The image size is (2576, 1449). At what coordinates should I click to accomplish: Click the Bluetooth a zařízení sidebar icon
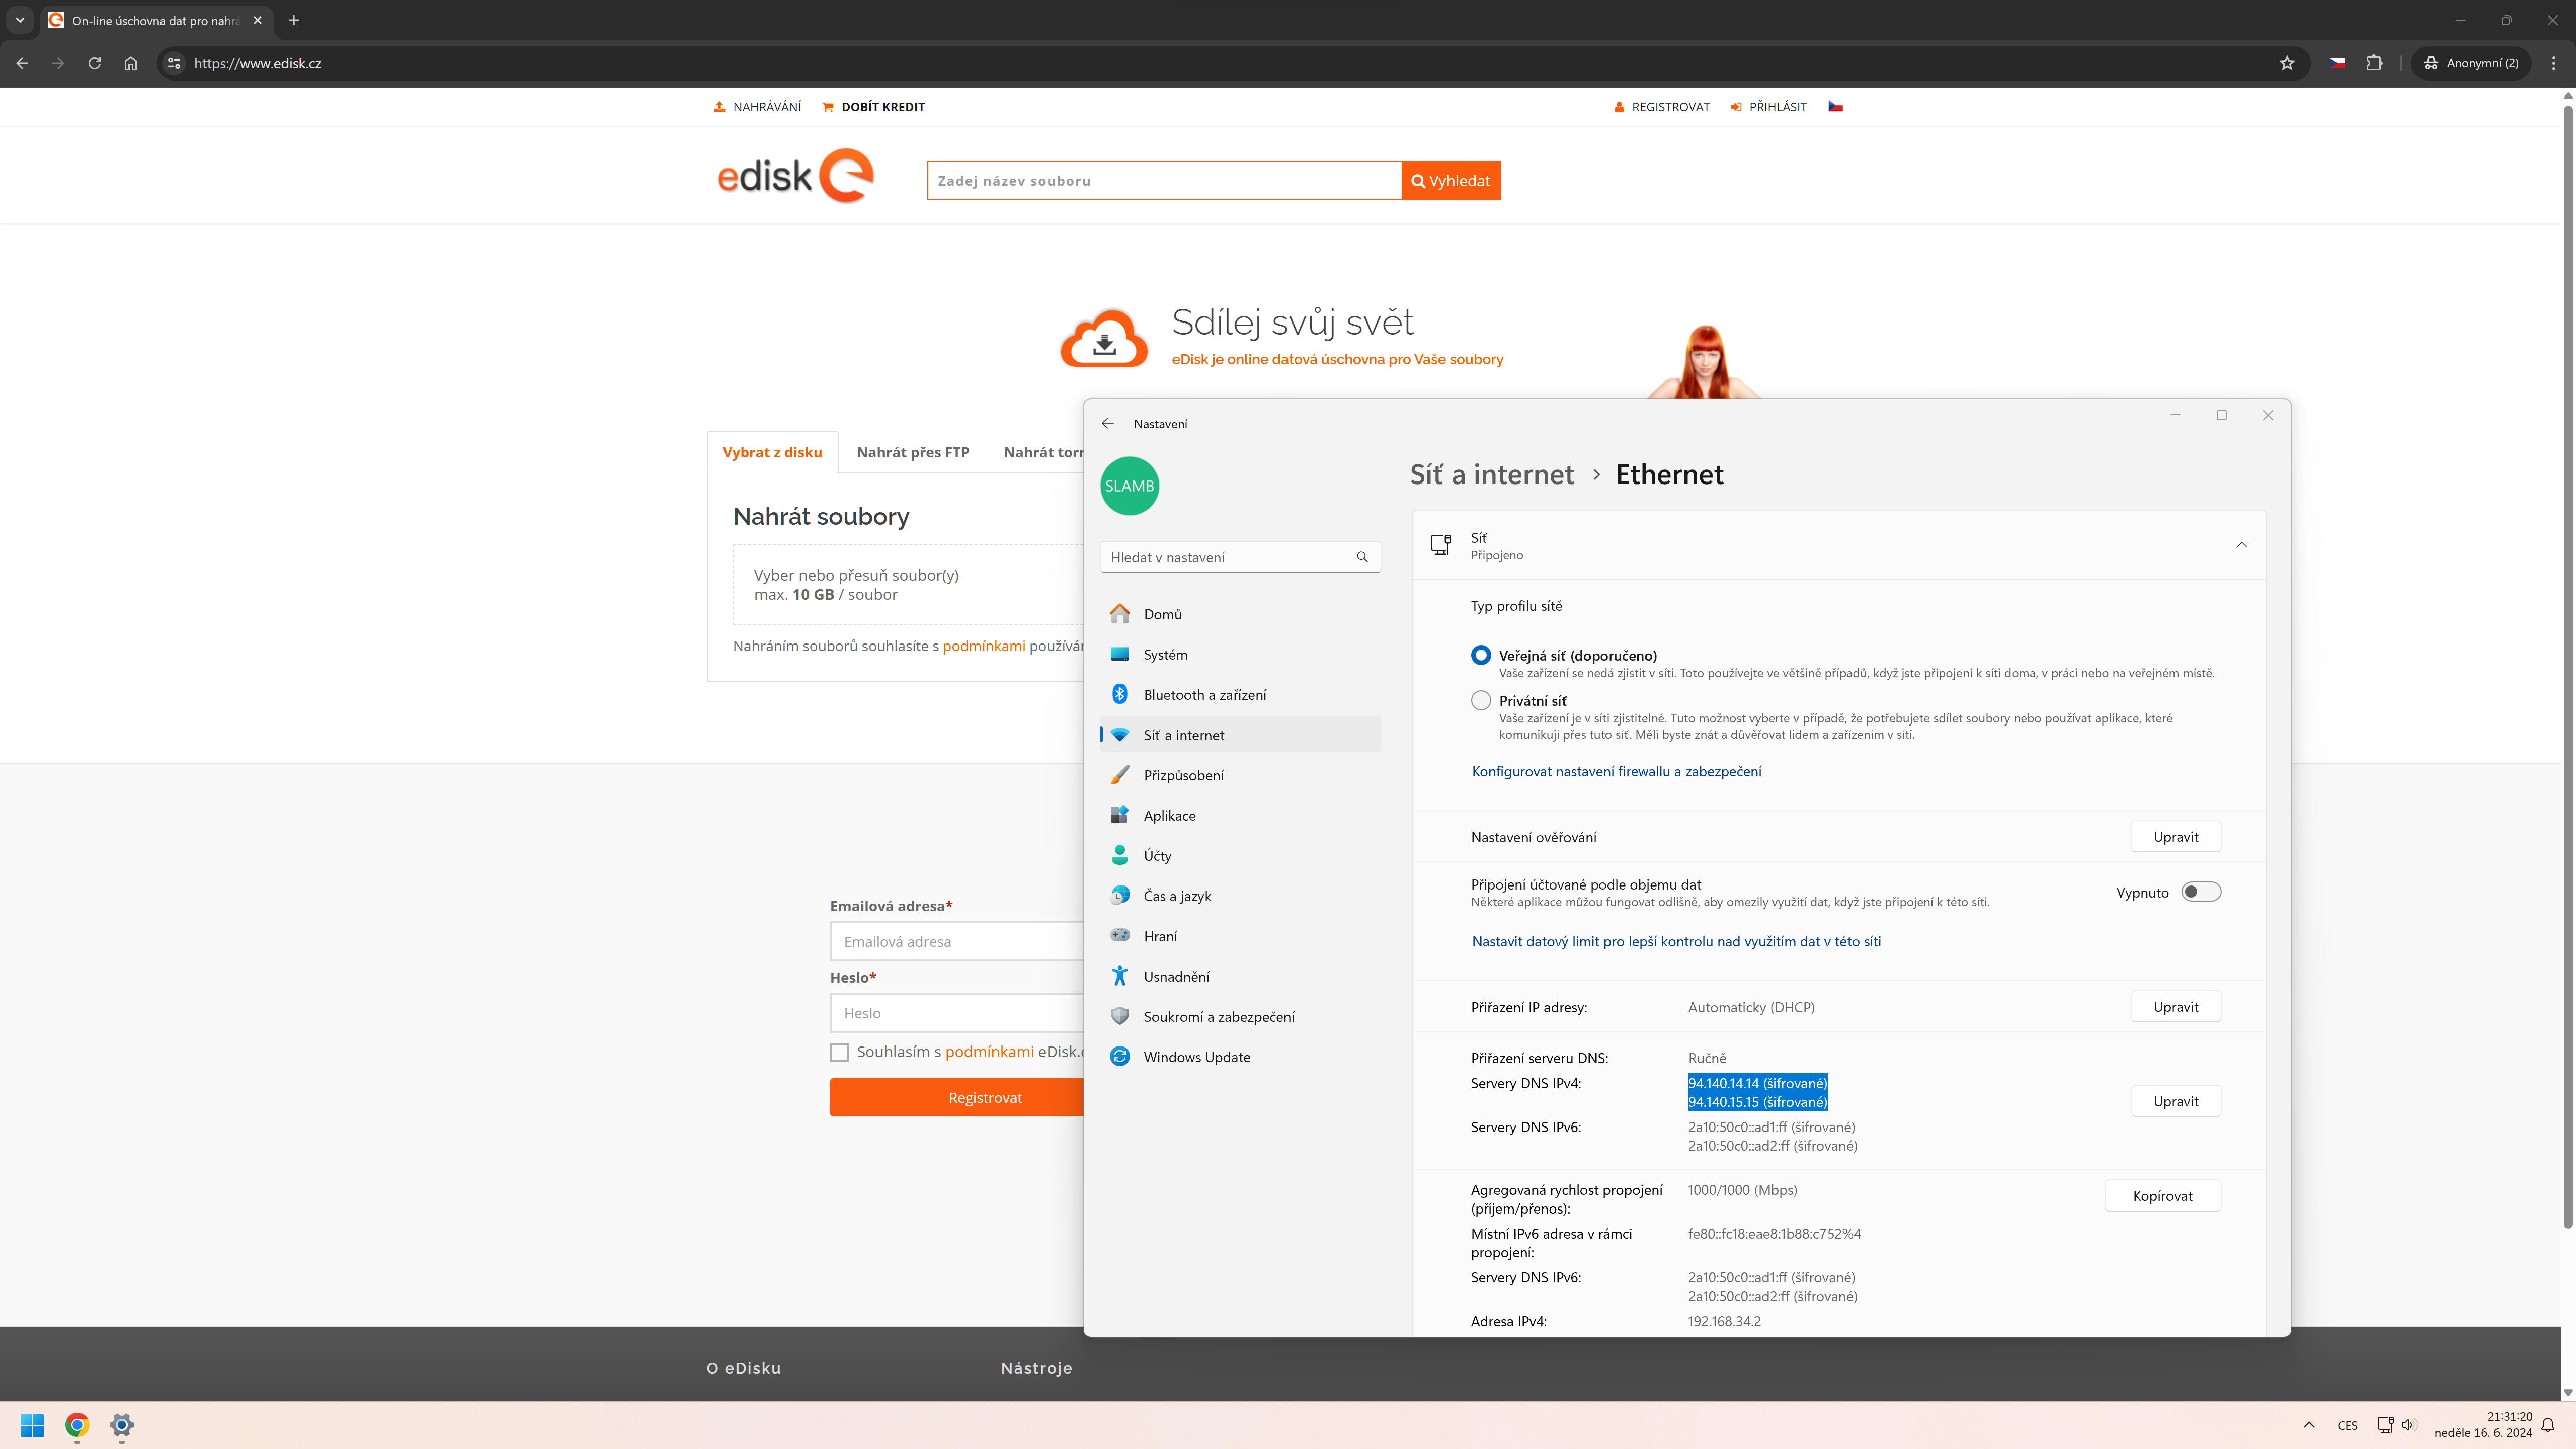(x=1120, y=694)
